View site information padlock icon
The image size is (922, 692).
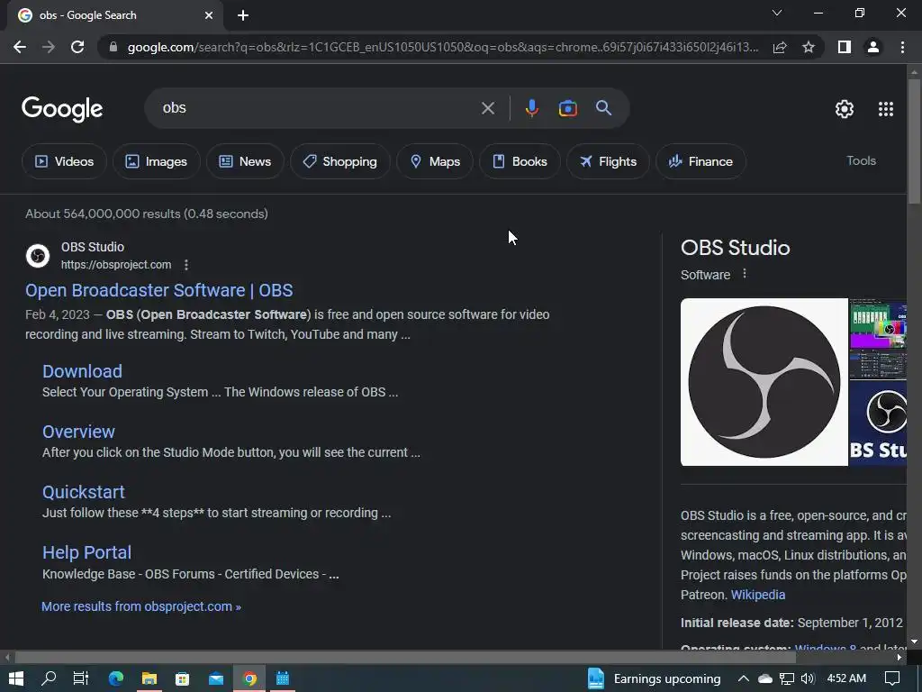[x=113, y=47]
